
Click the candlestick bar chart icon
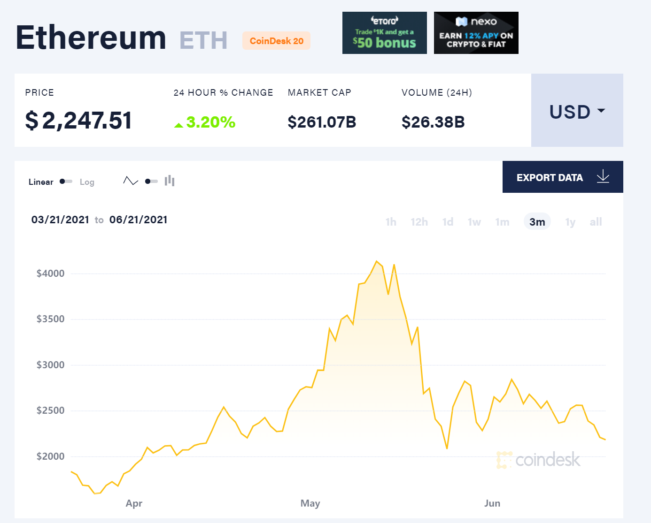pyautogui.click(x=170, y=181)
